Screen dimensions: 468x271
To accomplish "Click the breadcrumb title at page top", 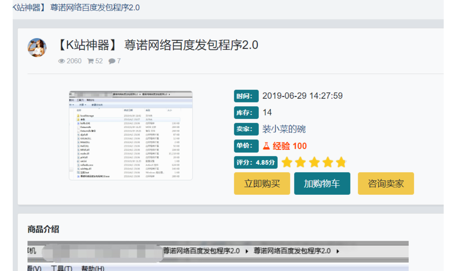I will click(x=76, y=7).
